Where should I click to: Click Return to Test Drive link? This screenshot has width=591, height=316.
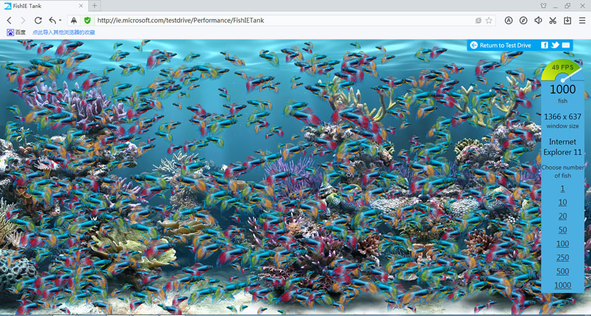pyautogui.click(x=500, y=45)
